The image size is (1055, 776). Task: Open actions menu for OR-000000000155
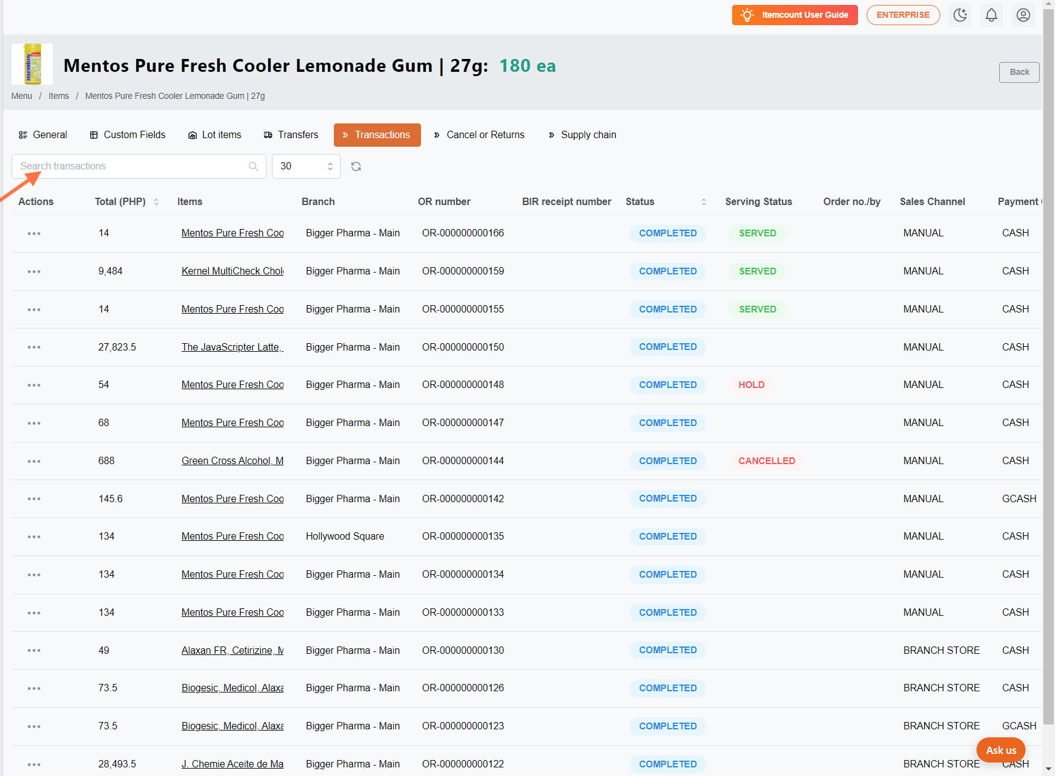(34, 309)
